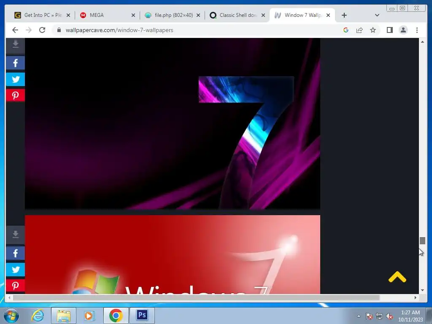This screenshot has height=324, width=432.
Task: Click the vertical scrollbar up arrow
Action: (422, 42)
